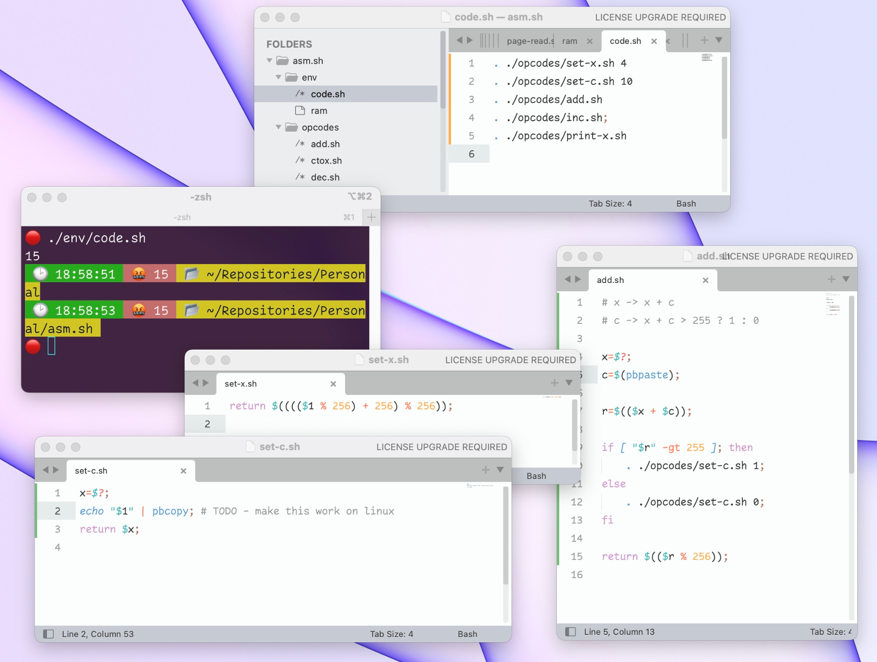
Task: Click the minimap in code.sh editor
Action: [707, 57]
